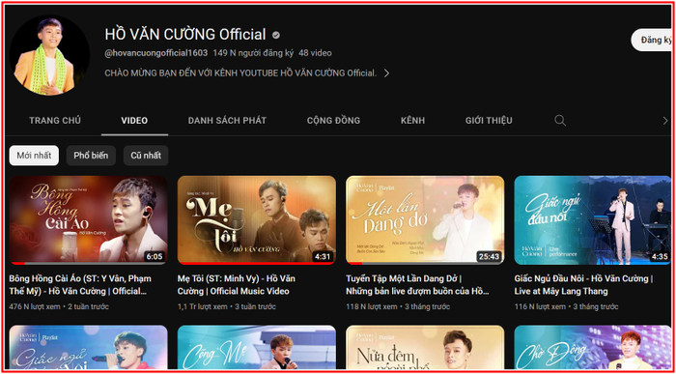Click the 149 N người đăng ký text
676x374 pixels.
[253, 53]
